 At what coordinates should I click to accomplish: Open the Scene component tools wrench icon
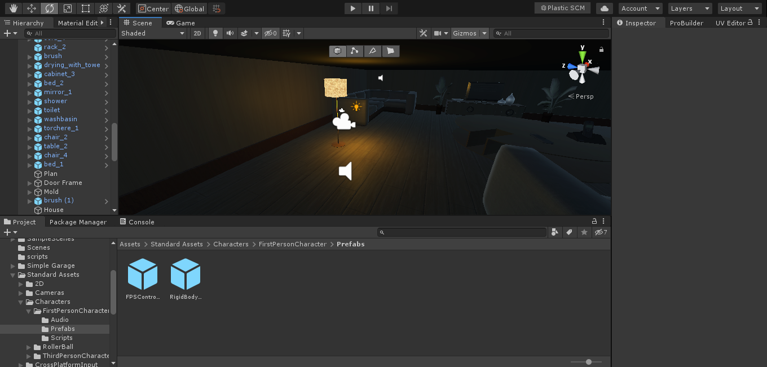tap(423, 33)
